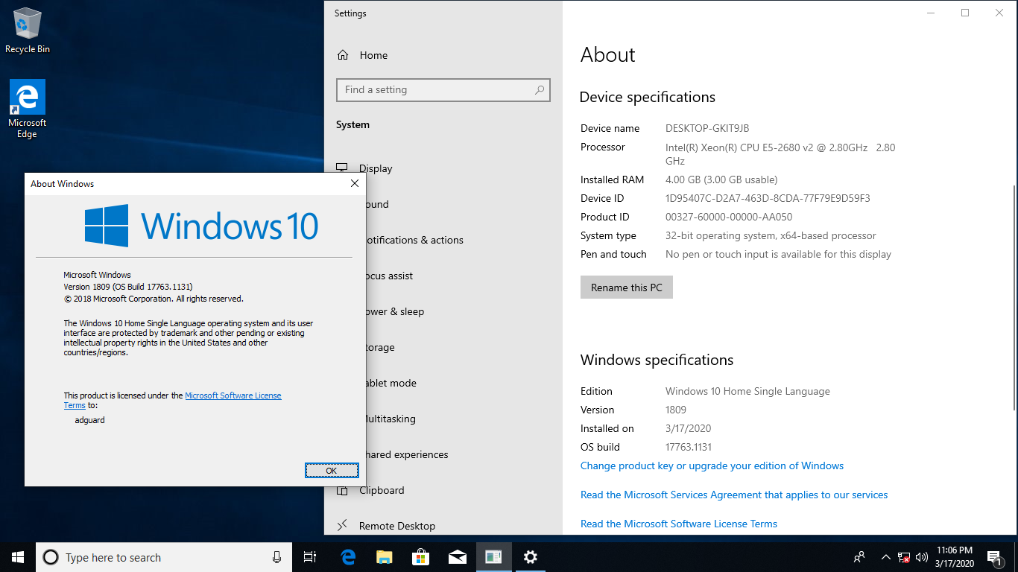Click the Installed on date 3/17/2020 in Settings
Viewport: 1018px width, 572px height.
click(688, 428)
